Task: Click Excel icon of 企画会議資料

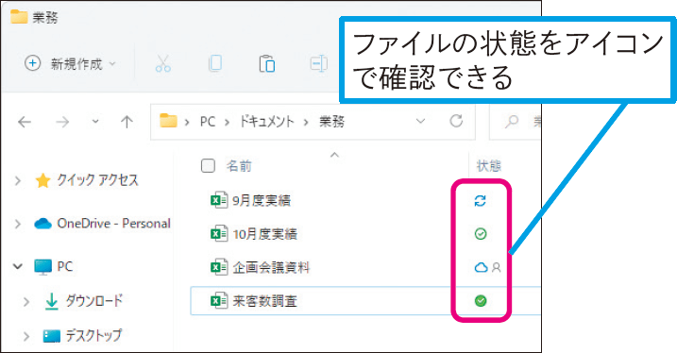Action: [219, 267]
